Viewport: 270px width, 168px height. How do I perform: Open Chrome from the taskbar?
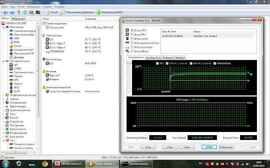(45, 164)
